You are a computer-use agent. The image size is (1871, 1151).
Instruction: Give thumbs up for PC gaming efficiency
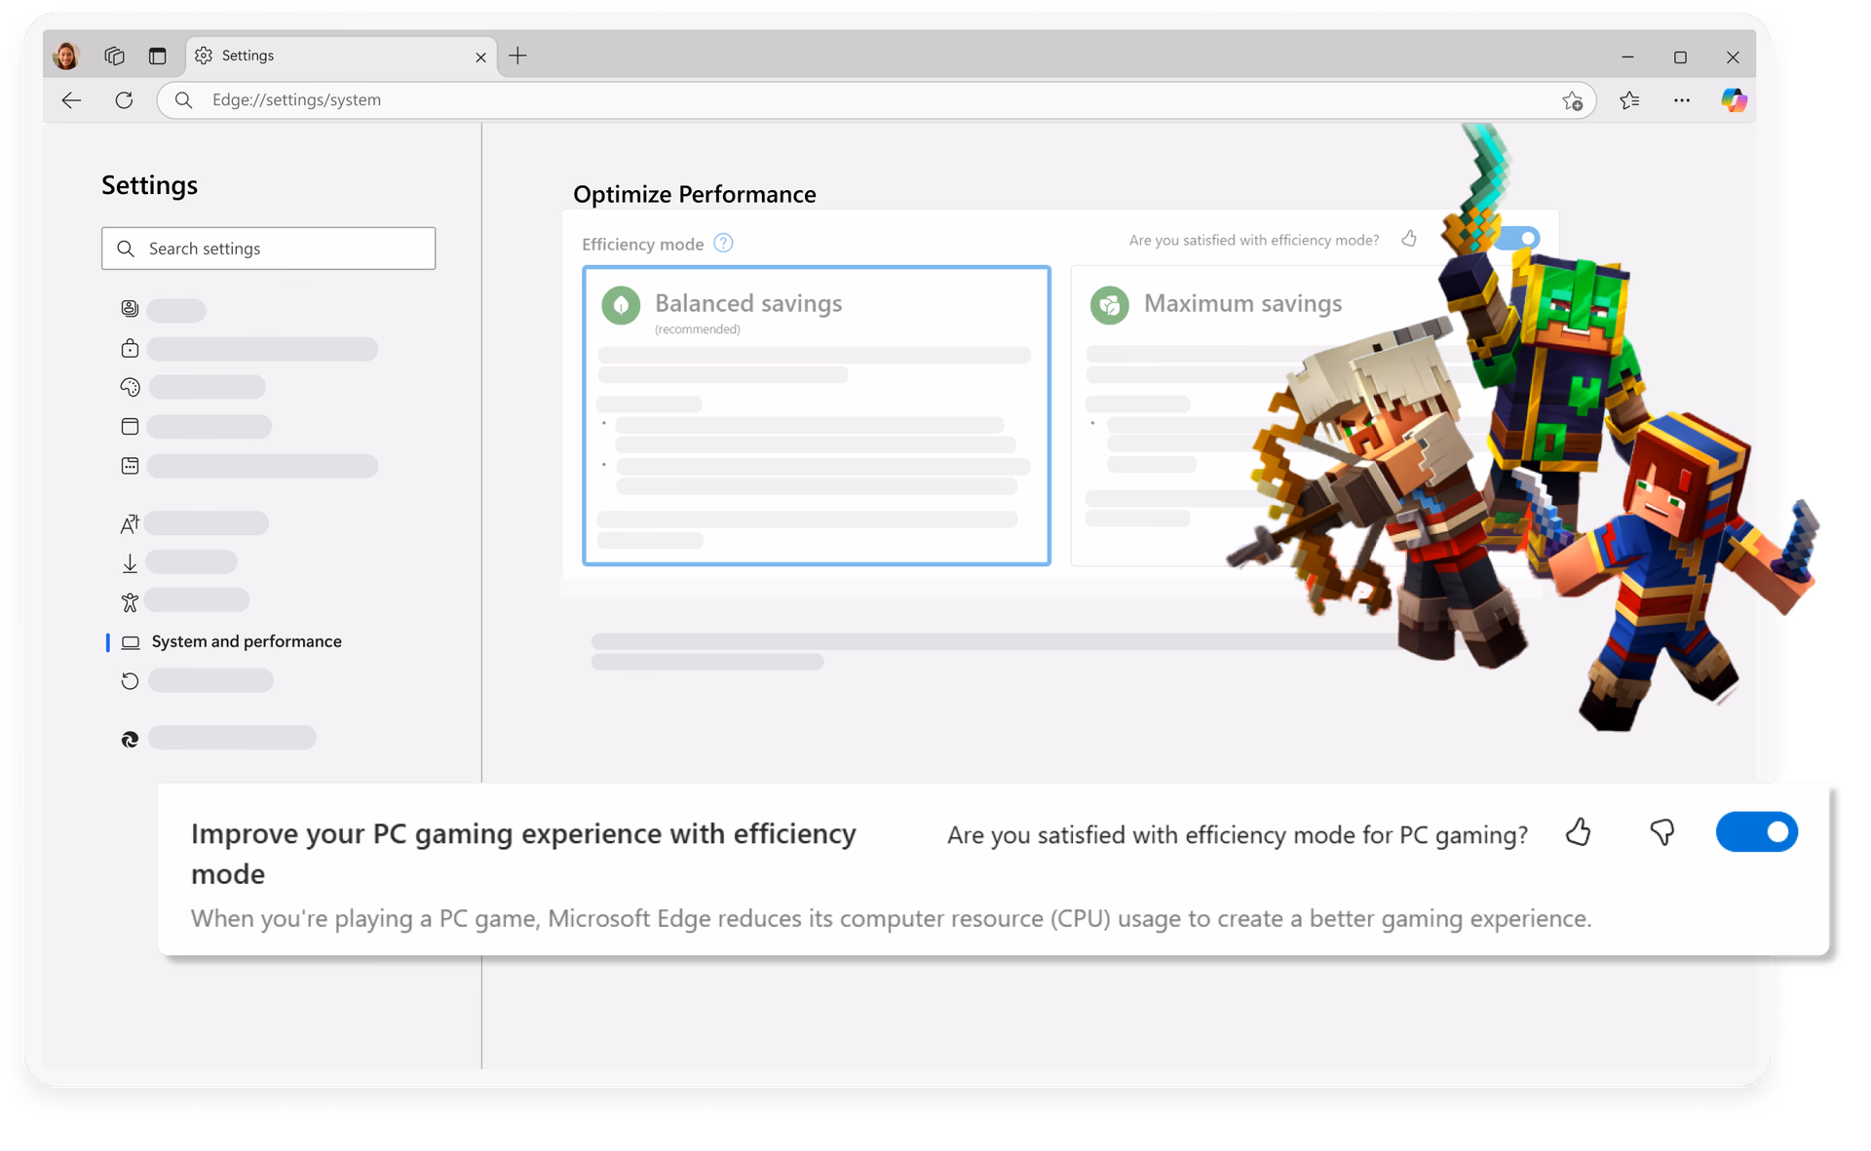pos(1579,832)
